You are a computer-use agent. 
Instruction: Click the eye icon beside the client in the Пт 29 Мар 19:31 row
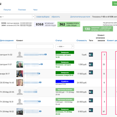[39, 101]
